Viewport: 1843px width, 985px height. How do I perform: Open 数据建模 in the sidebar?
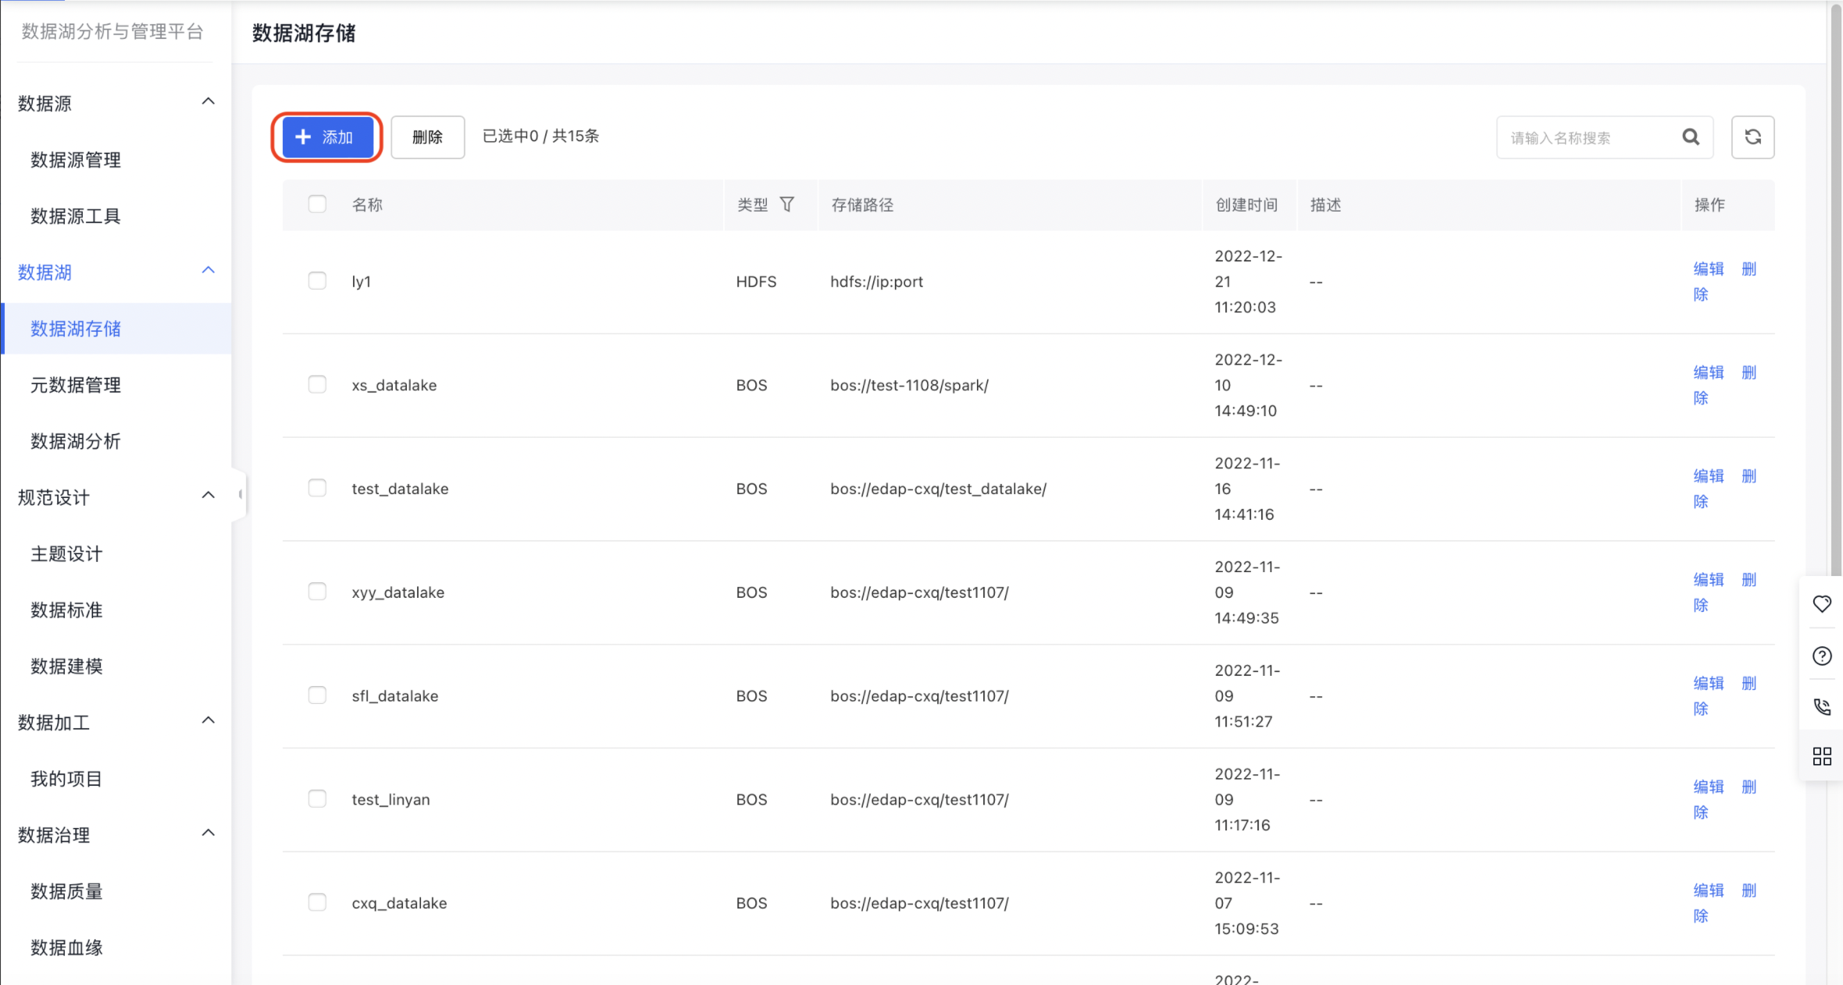(x=66, y=667)
